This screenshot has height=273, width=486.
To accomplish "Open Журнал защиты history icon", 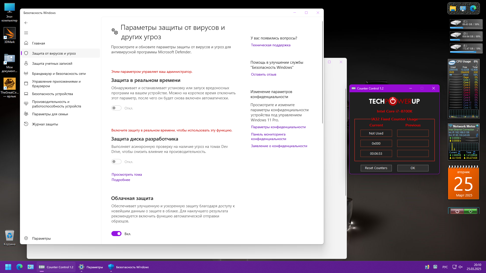I will (26, 124).
